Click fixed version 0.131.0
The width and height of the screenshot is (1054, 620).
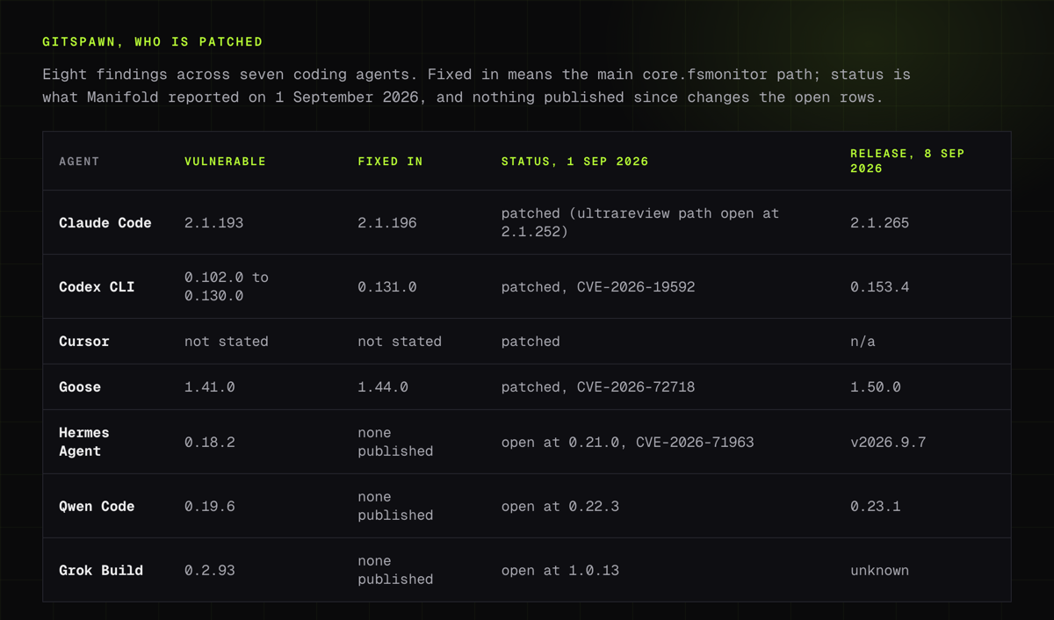pos(386,287)
